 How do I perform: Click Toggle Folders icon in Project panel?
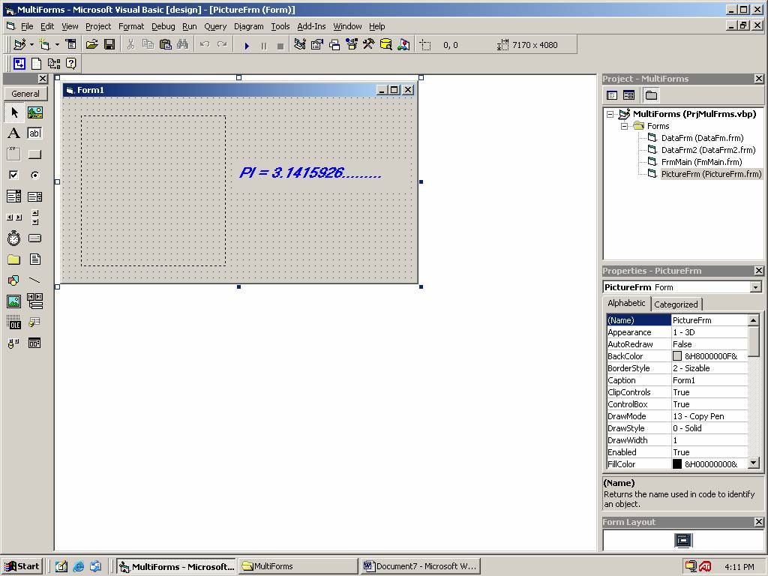[651, 95]
